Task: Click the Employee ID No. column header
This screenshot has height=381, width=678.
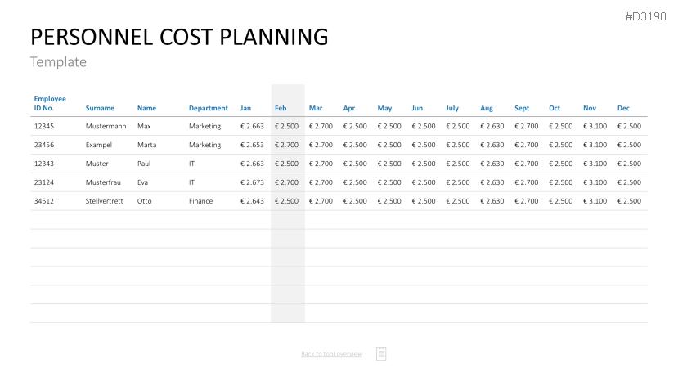Action: 49,103
